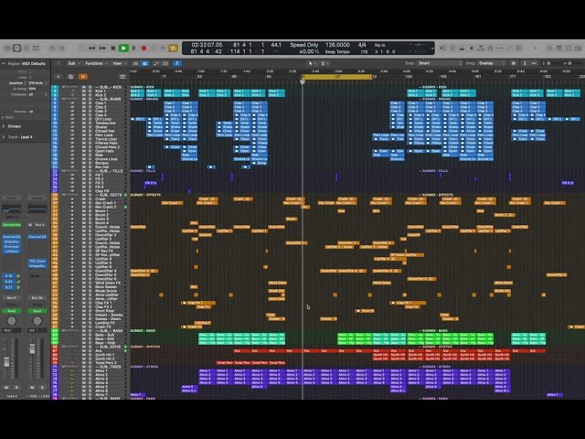
Task: Solo the Clap 1 track
Action: coord(90,103)
